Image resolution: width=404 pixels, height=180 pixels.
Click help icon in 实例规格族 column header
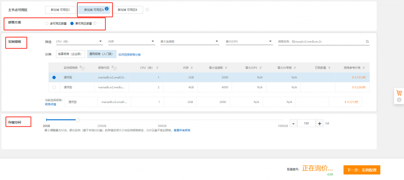(x=82, y=68)
